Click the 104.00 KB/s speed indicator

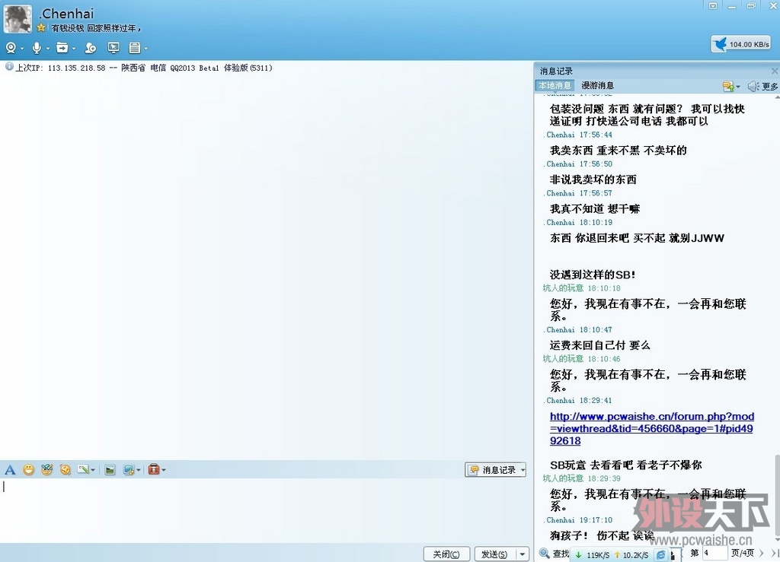click(x=740, y=44)
